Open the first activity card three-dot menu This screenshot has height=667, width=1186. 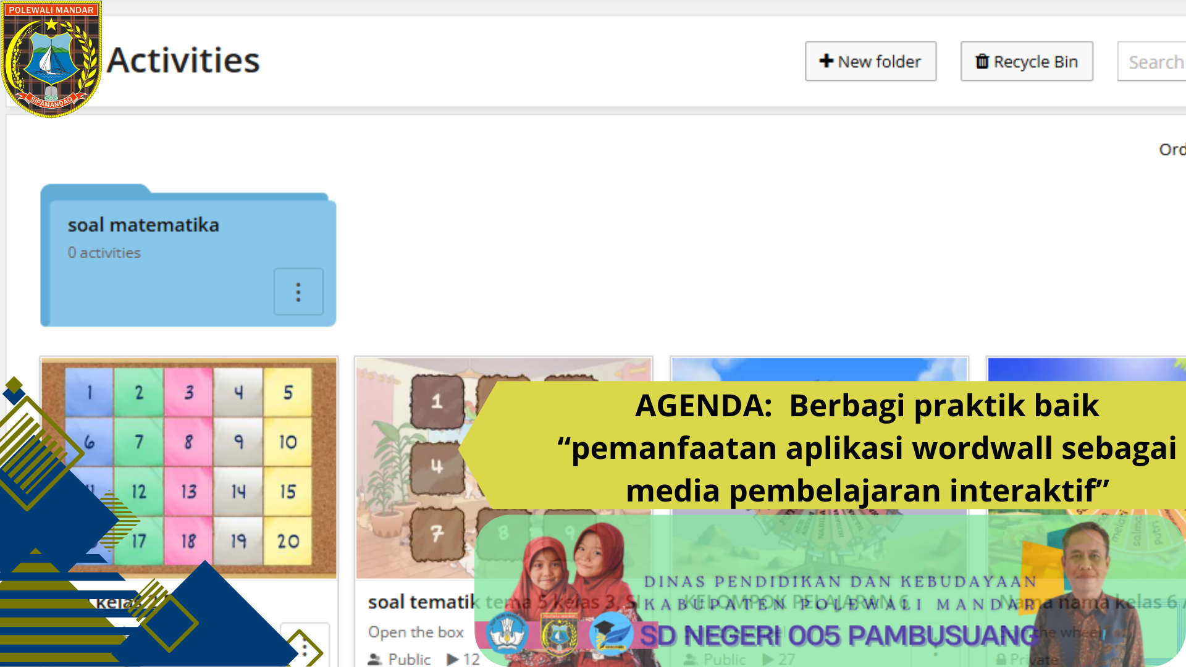tap(305, 646)
